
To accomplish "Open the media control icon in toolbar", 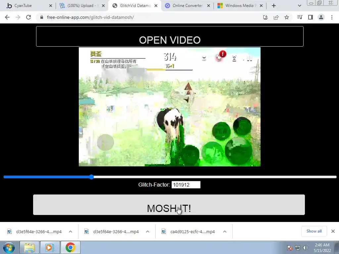I will [300, 17].
